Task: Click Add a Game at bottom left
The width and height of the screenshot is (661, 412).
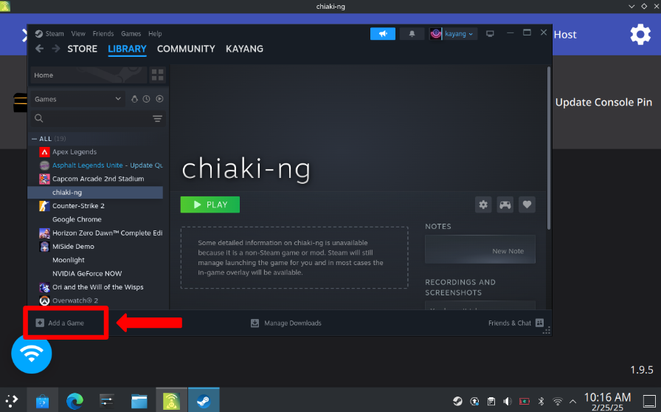Action: point(60,323)
